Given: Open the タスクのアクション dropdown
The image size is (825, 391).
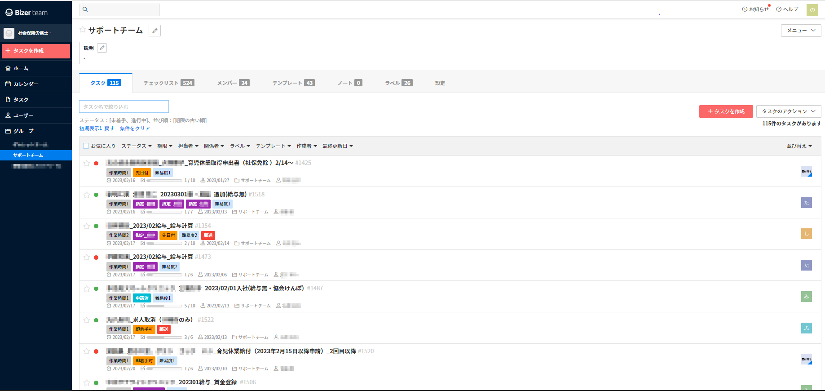Looking at the screenshot, I should (x=788, y=111).
